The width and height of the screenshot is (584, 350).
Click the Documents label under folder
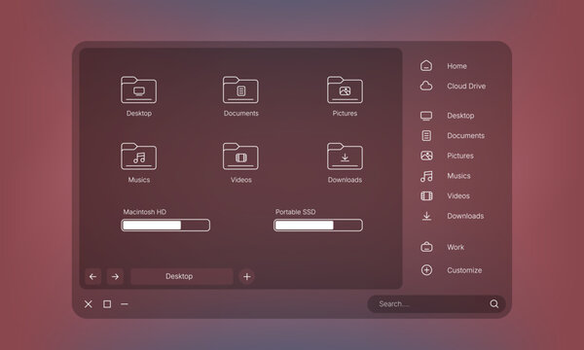click(241, 113)
